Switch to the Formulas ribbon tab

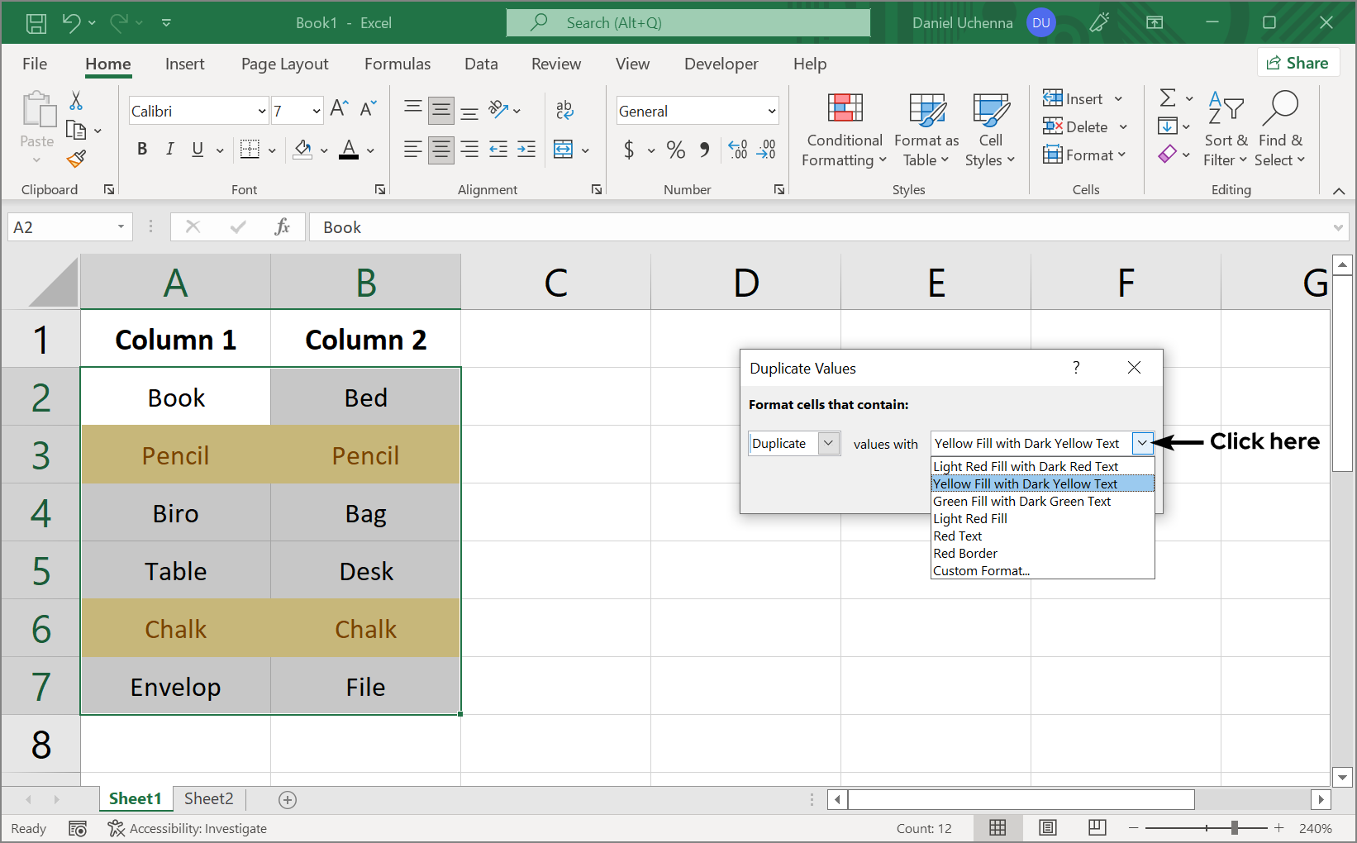(x=398, y=64)
